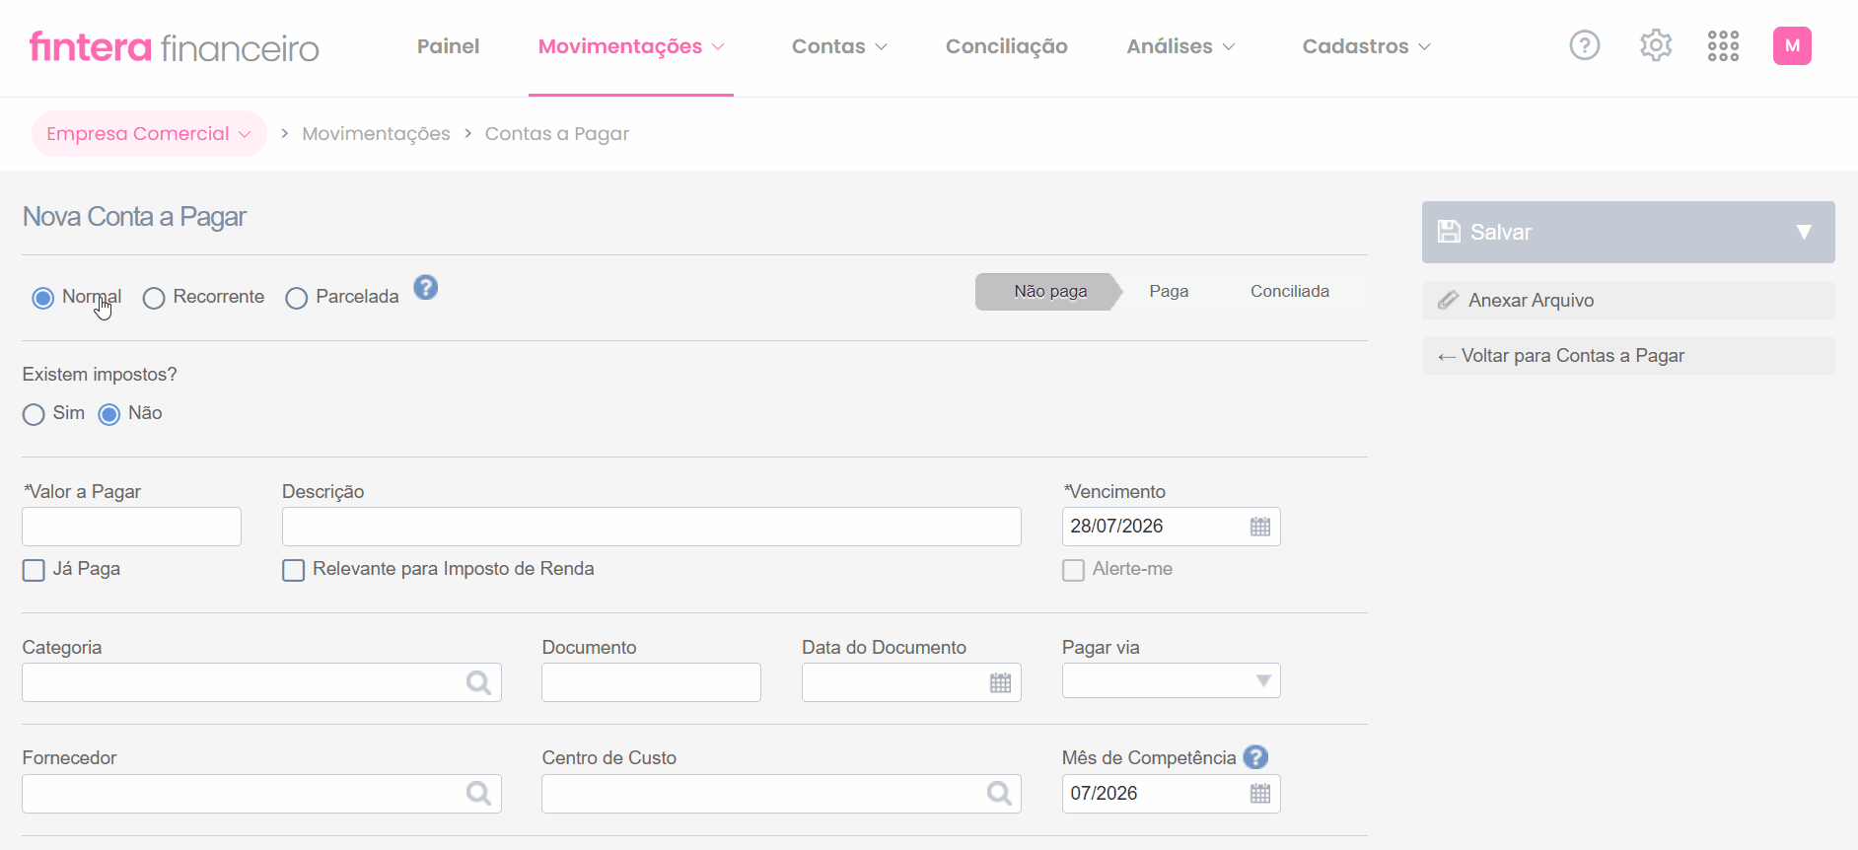Select the Paga status step
This screenshot has height=850, width=1858.
point(1169,291)
